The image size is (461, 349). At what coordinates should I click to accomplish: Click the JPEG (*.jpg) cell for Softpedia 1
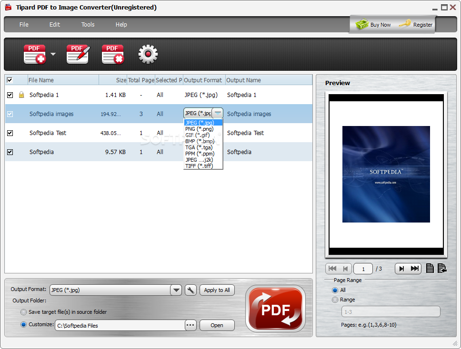[x=201, y=95]
